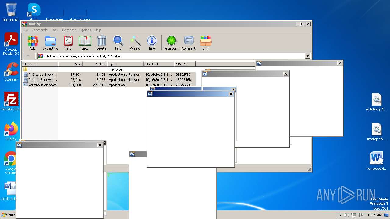Click the volume icon in system tray
This screenshot has height=219, width=390.
pyautogui.click(x=346, y=215)
